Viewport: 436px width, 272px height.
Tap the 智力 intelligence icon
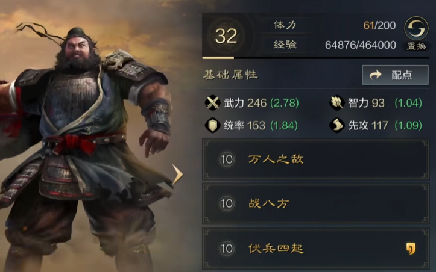pos(337,103)
